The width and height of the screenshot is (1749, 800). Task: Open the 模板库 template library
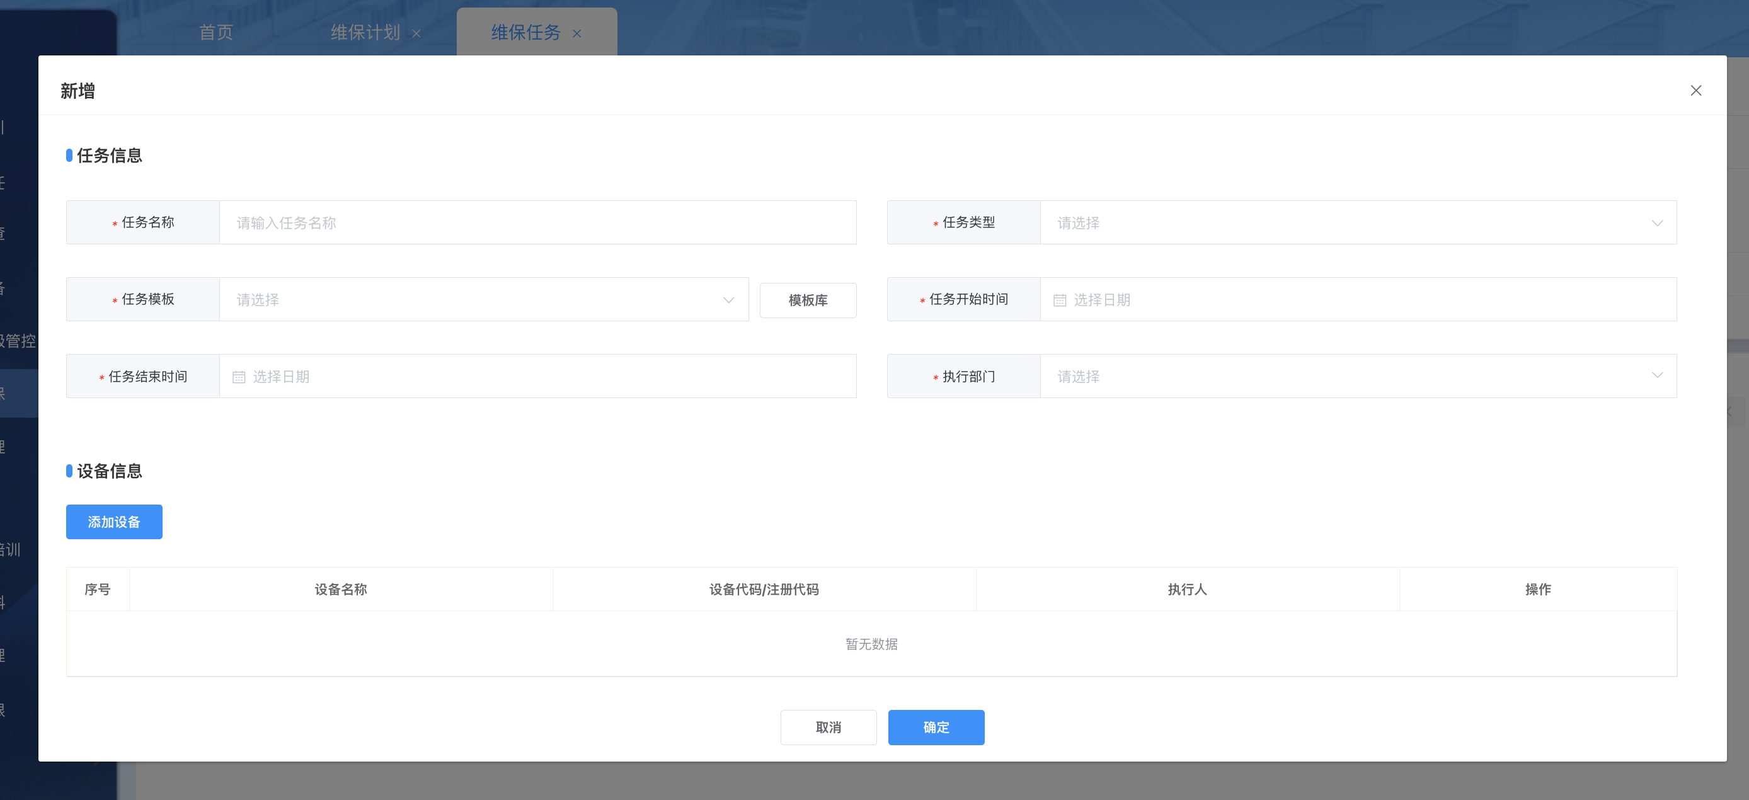point(807,300)
